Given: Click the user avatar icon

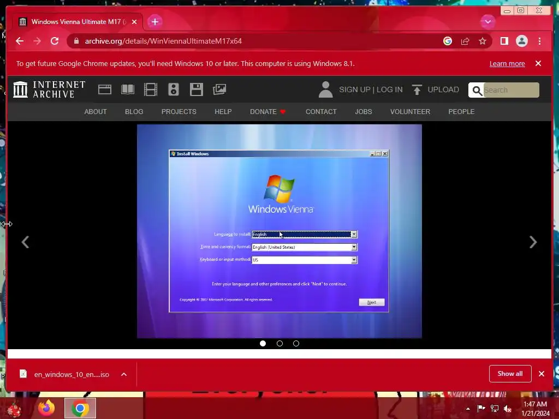Looking at the screenshot, I should (x=325, y=89).
